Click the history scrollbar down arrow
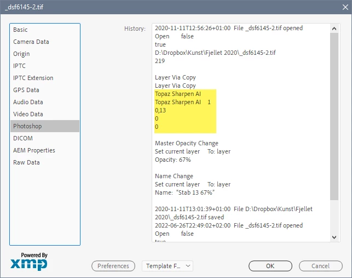Image resolution: width=352 pixels, height=278 pixels. (x=334, y=237)
